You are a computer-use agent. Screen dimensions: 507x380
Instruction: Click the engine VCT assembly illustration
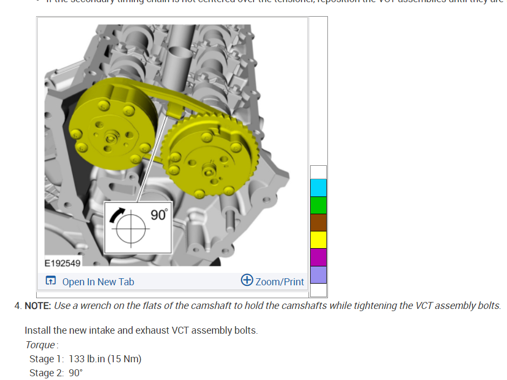(167, 145)
